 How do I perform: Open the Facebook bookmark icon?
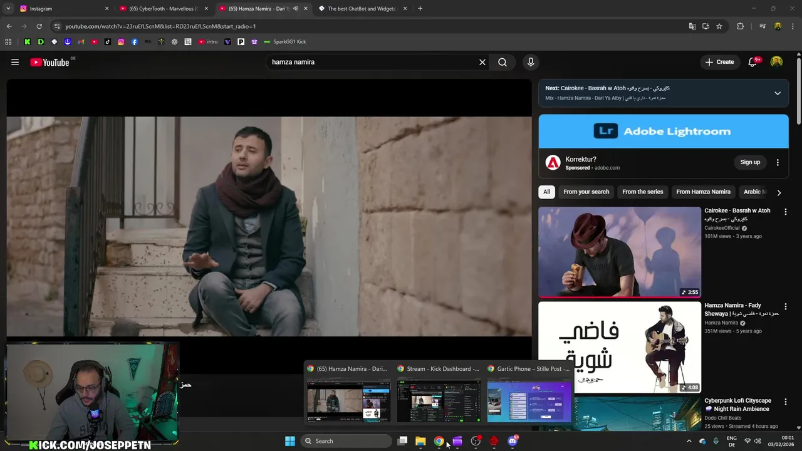(x=135, y=42)
